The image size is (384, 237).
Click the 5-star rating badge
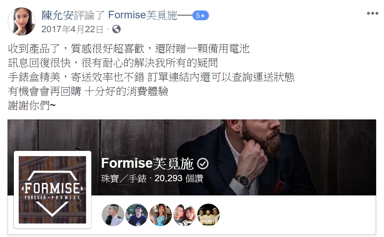[x=200, y=15]
